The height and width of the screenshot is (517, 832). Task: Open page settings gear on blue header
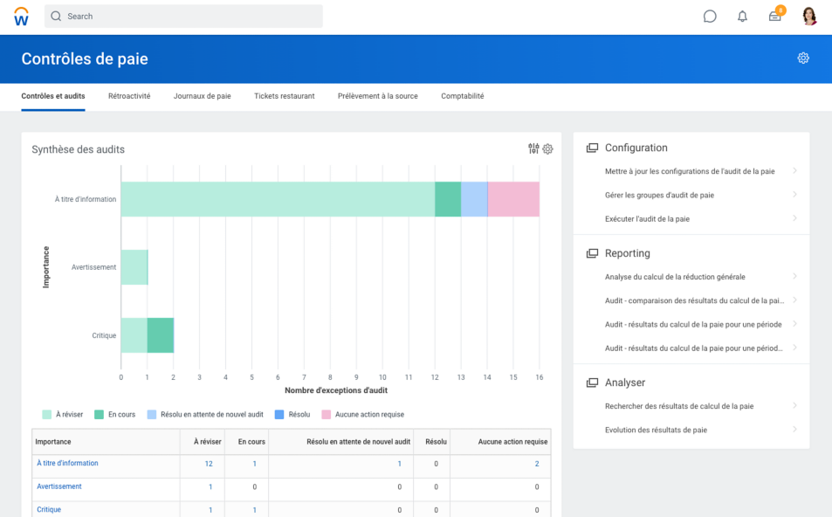[802, 59]
